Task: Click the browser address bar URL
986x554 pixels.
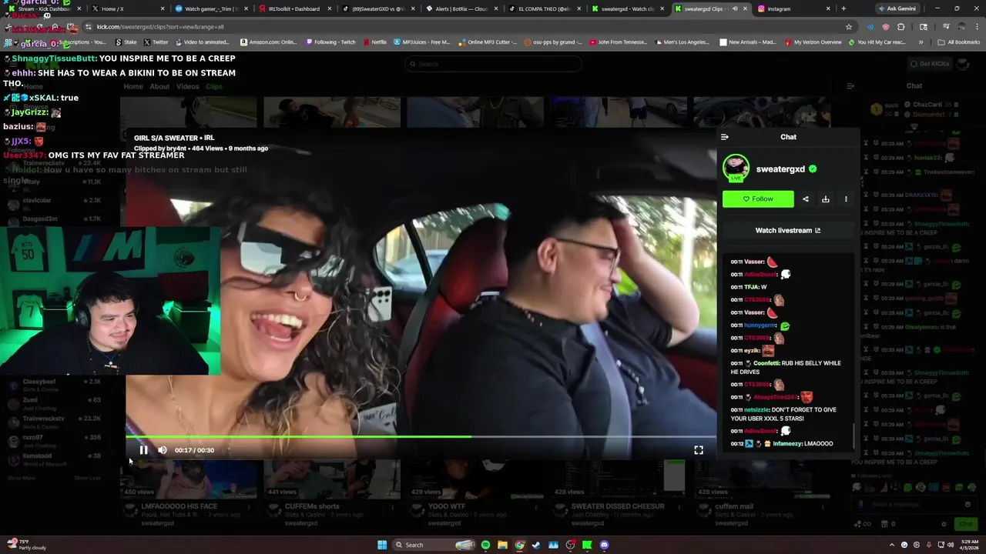Action: pyautogui.click(x=159, y=27)
